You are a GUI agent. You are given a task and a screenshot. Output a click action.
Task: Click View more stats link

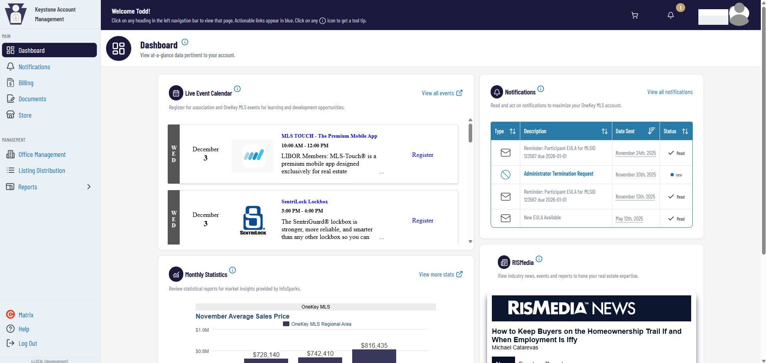click(441, 274)
